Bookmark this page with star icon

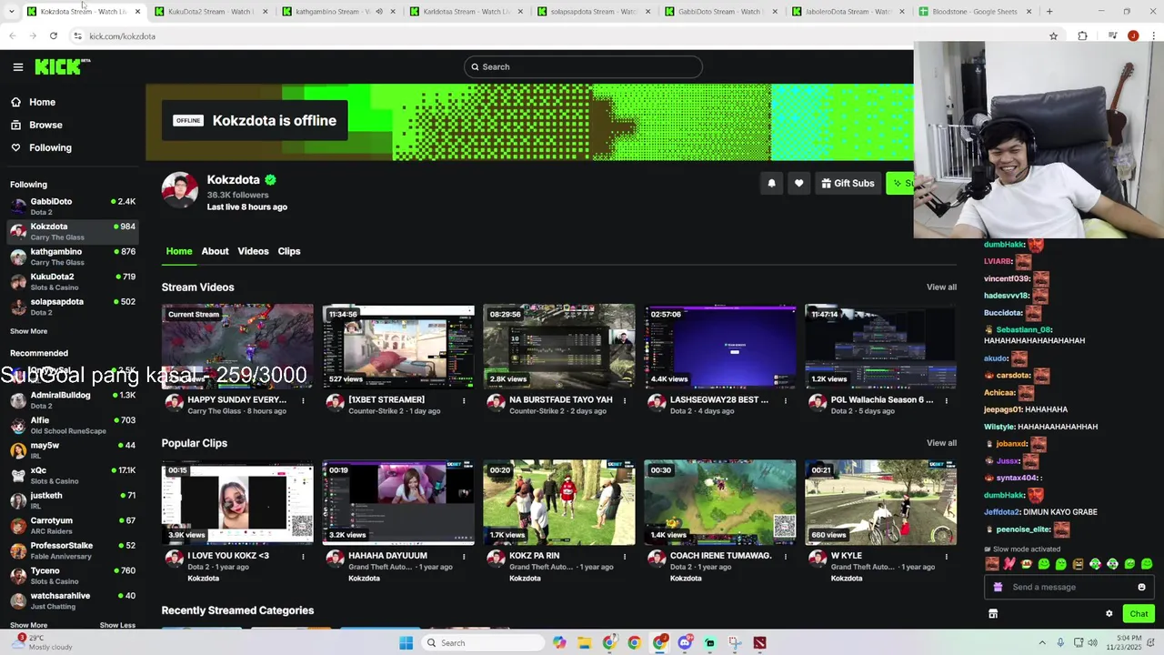pos(1053,36)
